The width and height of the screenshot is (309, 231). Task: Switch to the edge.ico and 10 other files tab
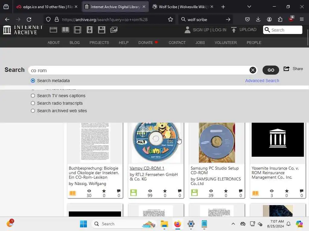(47, 7)
